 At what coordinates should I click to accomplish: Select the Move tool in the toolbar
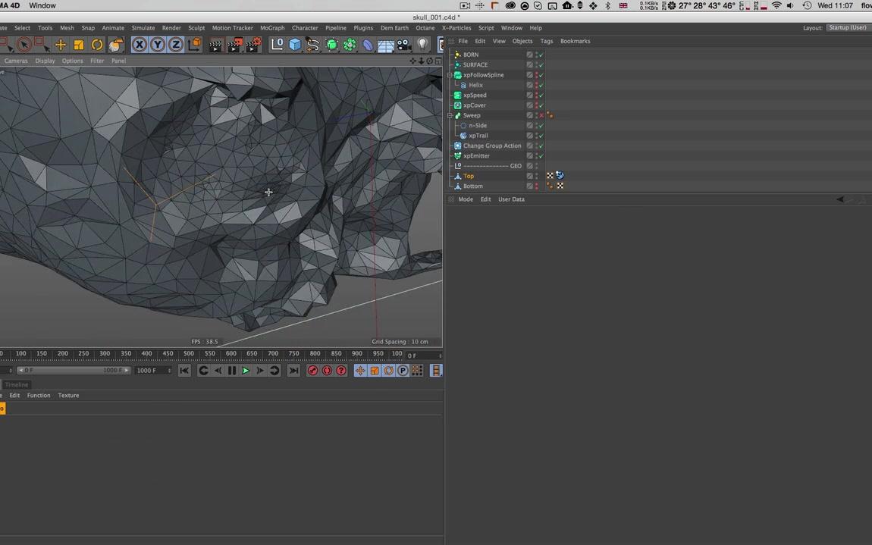tap(61, 45)
